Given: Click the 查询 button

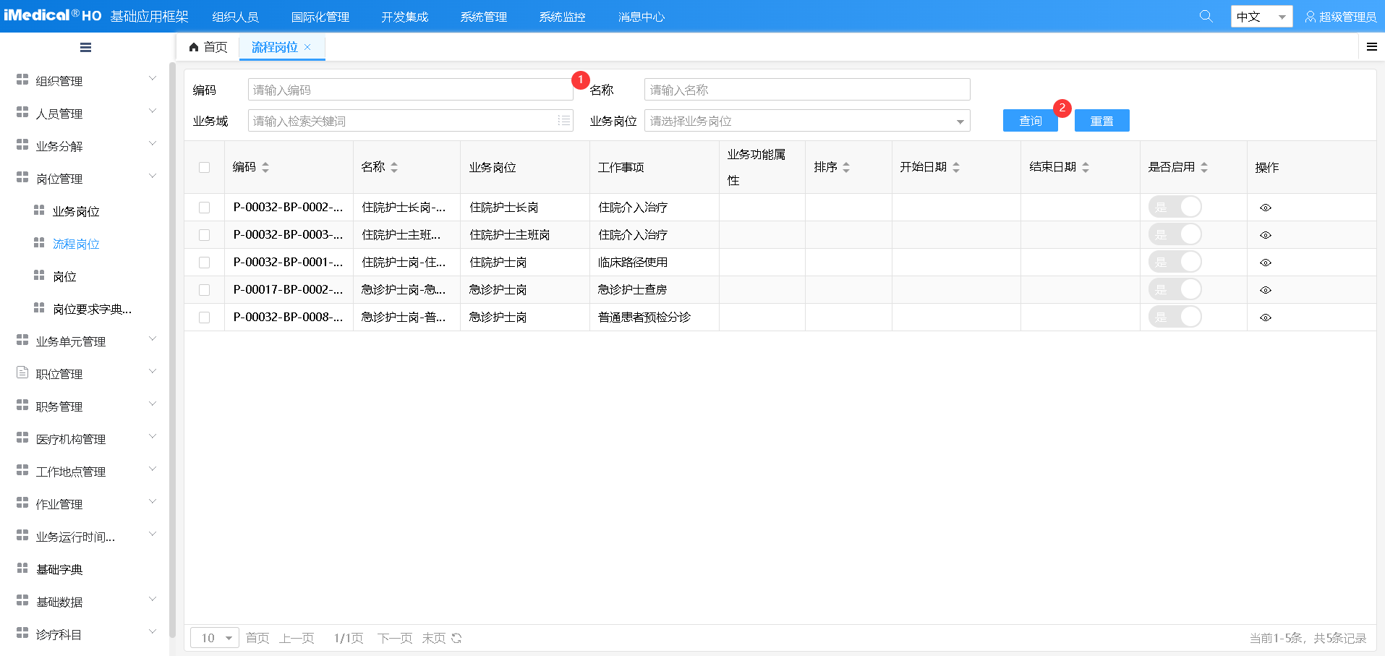Looking at the screenshot, I should click(x=1030, y=121).
